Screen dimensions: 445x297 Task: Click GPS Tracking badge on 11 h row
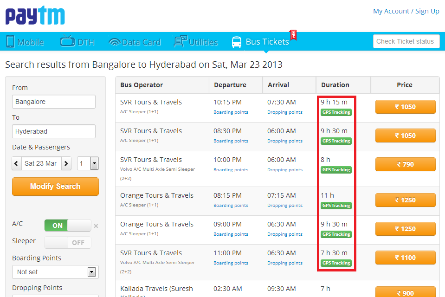(x=336, y=206)
